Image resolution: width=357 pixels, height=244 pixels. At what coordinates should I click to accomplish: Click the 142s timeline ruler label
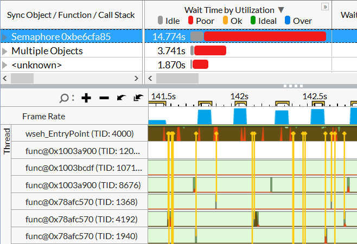[239, 97]
